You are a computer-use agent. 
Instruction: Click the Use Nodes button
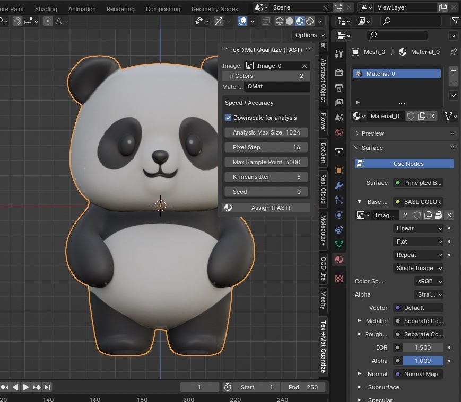point(404,164)
